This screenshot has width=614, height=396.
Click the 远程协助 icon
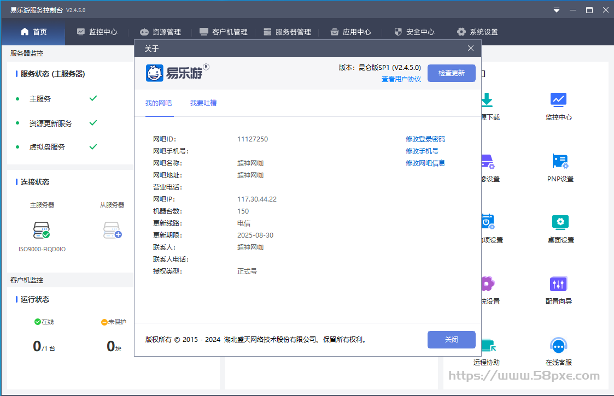pos(488,346)
